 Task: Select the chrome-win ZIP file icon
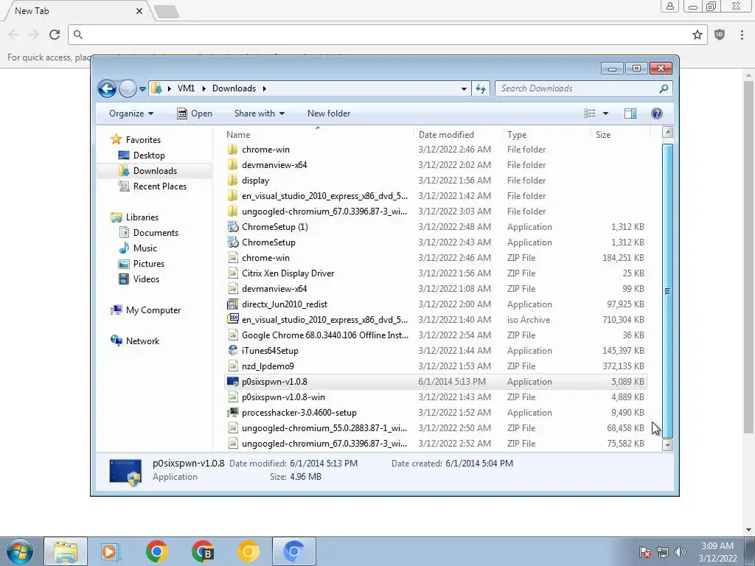[x=232, y=258]
